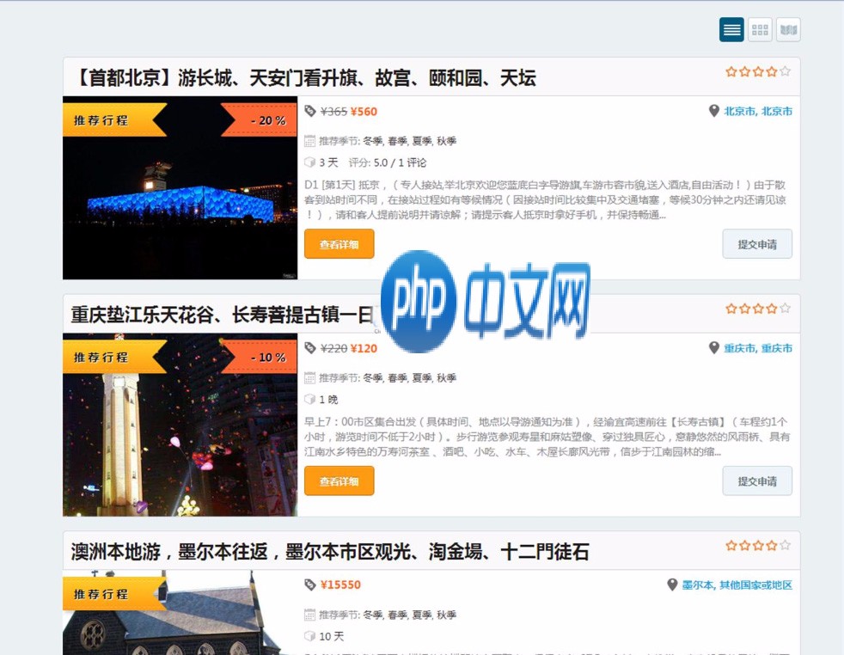Click the ¥120 price text
Viewport: 844px width, 655px height.
(364, 348)
